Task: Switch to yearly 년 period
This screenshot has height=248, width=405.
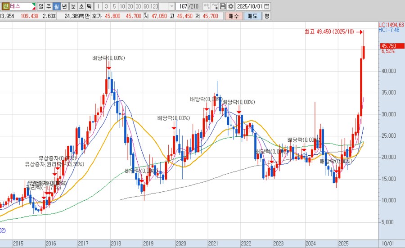Action: click(x=64, y=6)
